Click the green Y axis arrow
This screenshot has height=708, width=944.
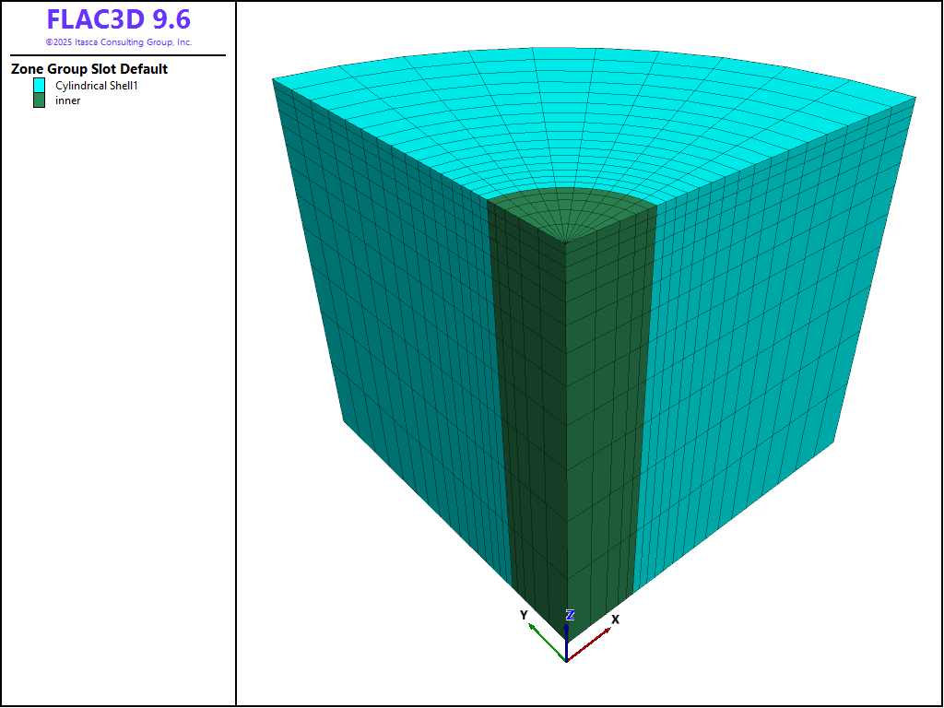pyautogui.click(x=546, y=642)
